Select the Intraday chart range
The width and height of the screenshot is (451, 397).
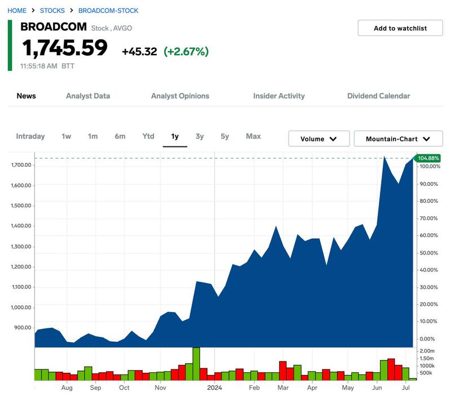(30, 136)
